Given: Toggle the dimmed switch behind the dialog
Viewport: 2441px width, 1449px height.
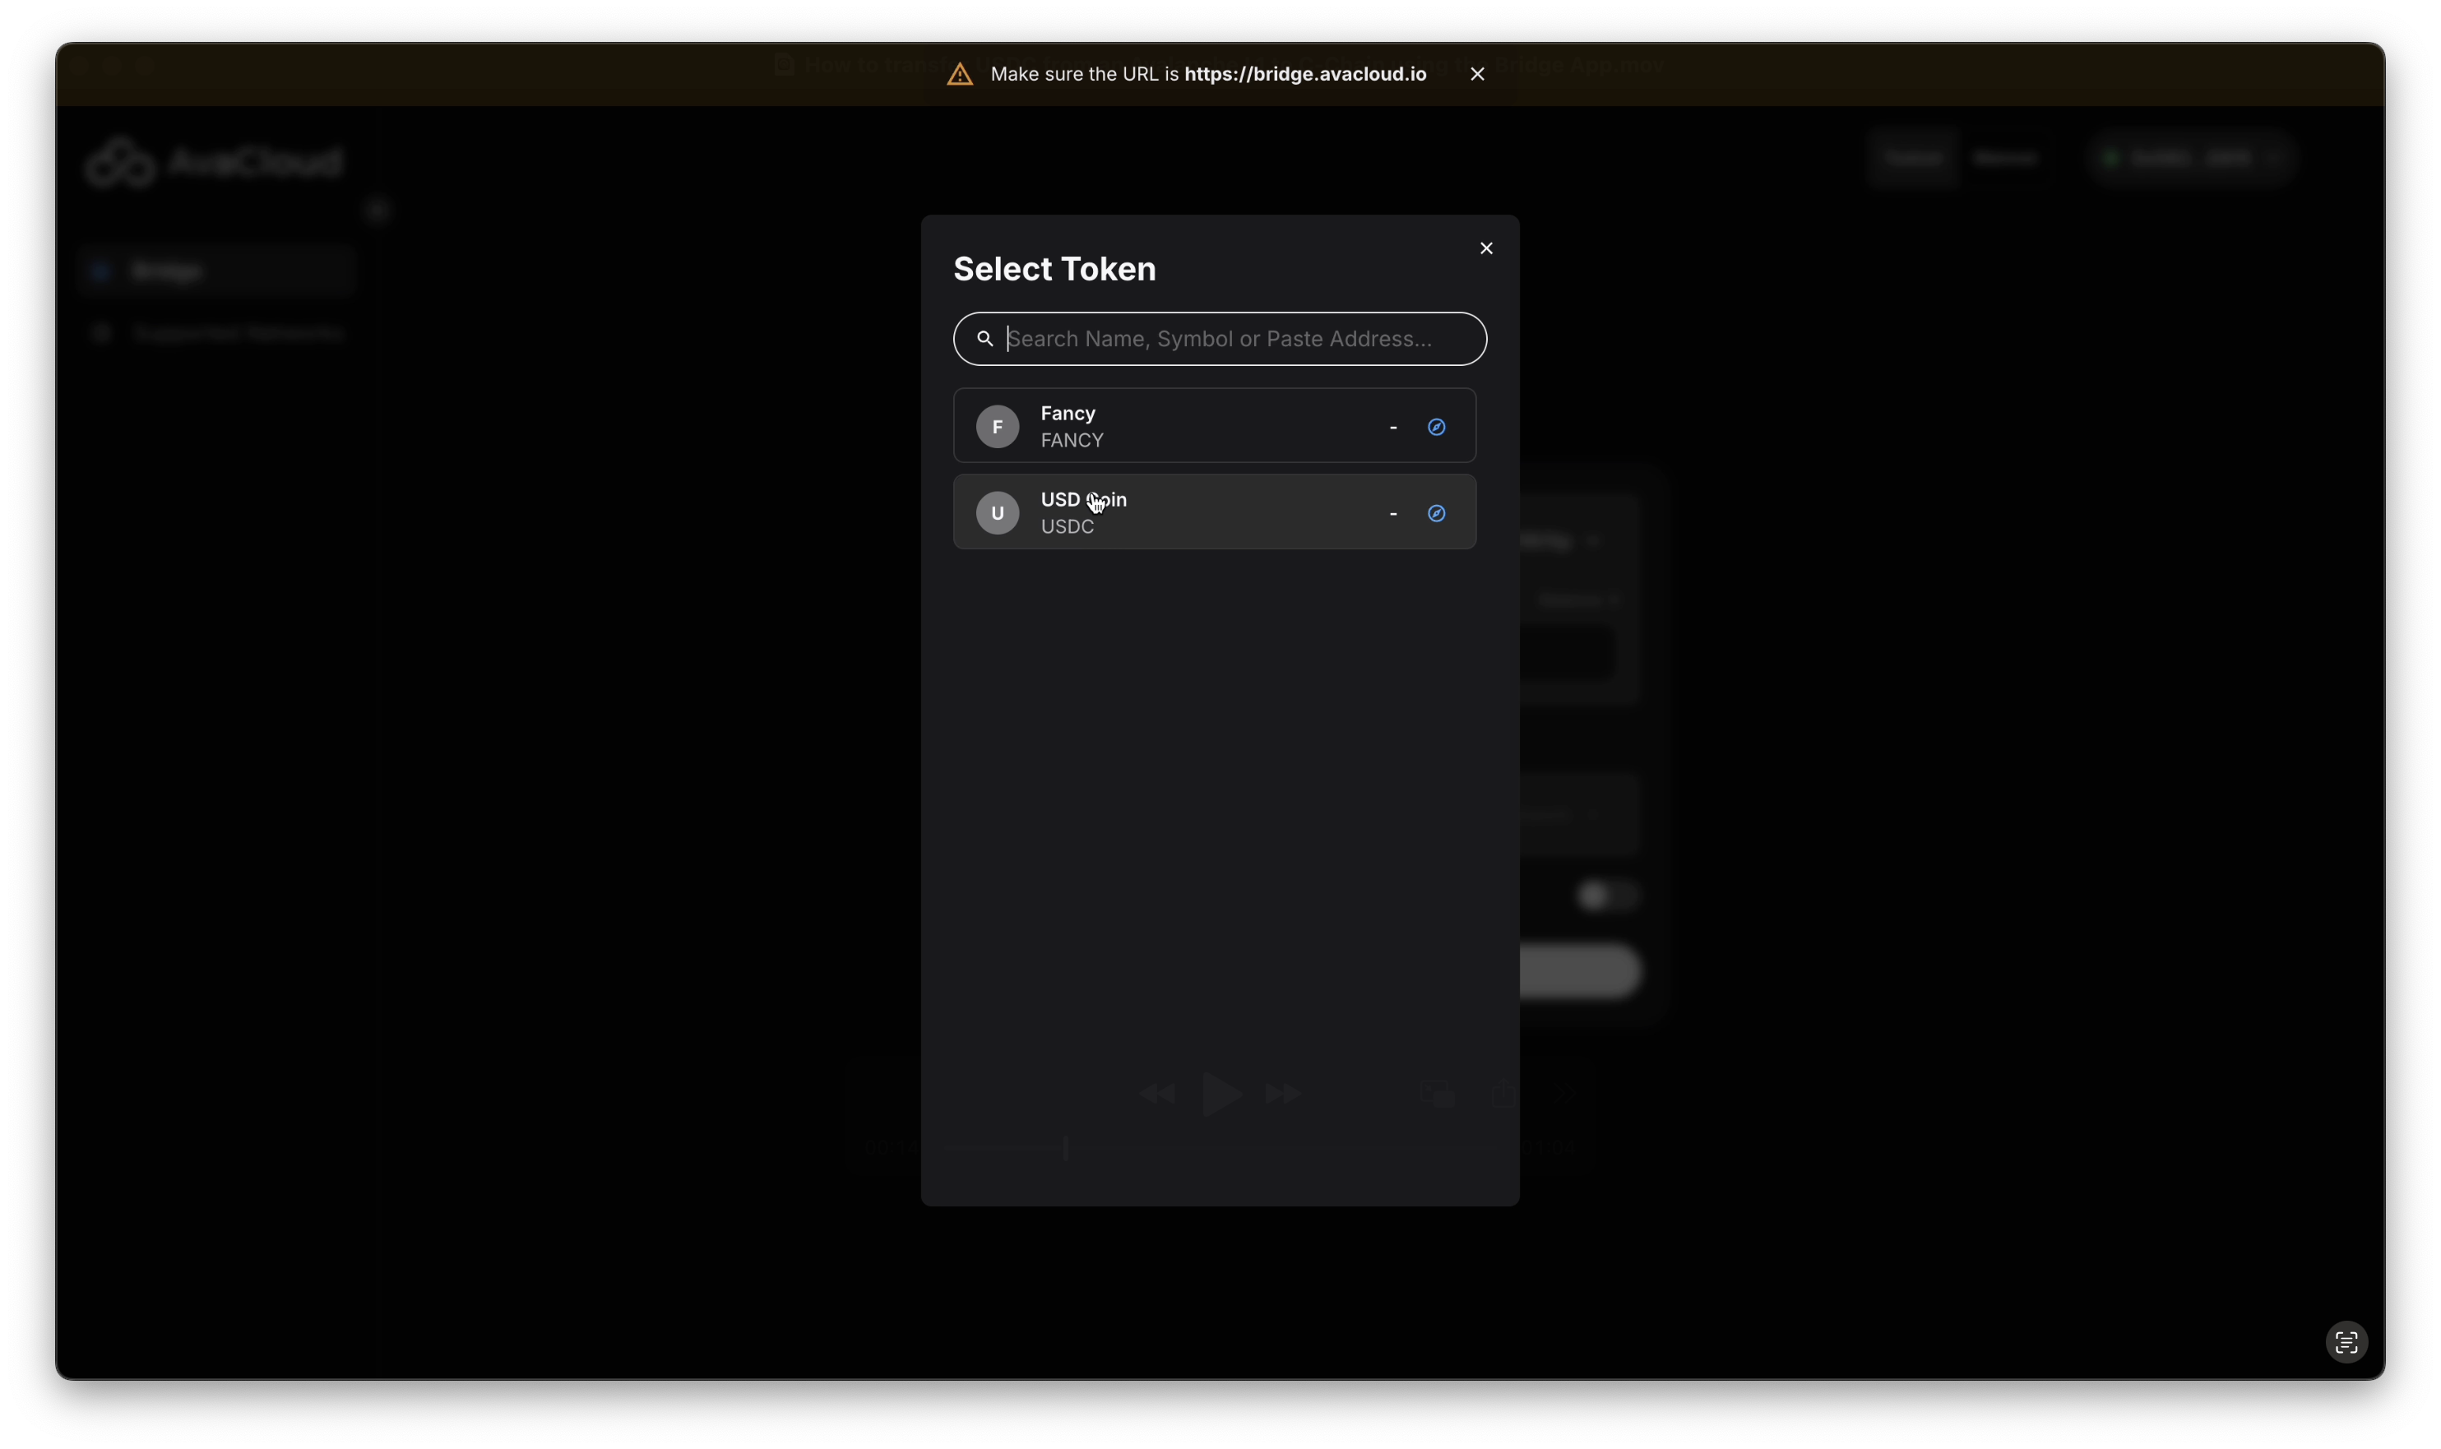Looking at the screenshot, I should (1606, 895).
